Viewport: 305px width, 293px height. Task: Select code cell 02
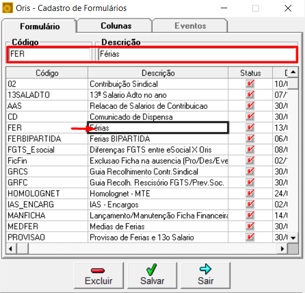point(47,84)
